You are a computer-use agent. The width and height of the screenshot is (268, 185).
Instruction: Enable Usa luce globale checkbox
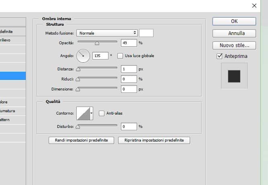click(120, 56)
